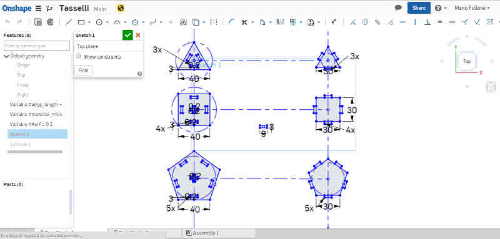Apply the Horizontal constraint
This screenshot has height=239, width=500.
[402, 22]
